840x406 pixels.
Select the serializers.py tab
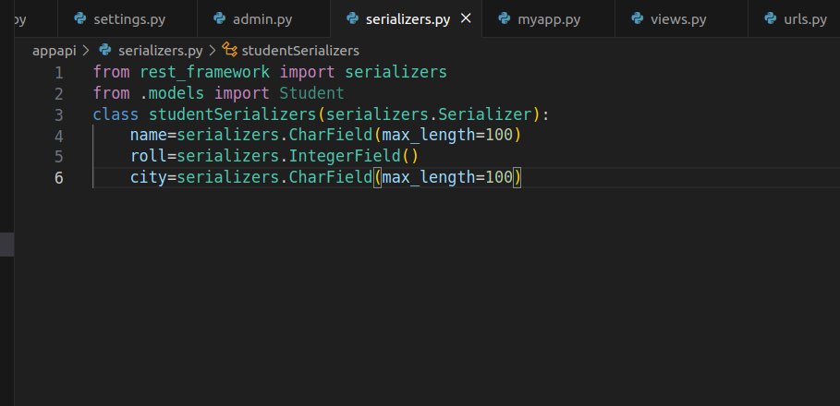[408, 19]
